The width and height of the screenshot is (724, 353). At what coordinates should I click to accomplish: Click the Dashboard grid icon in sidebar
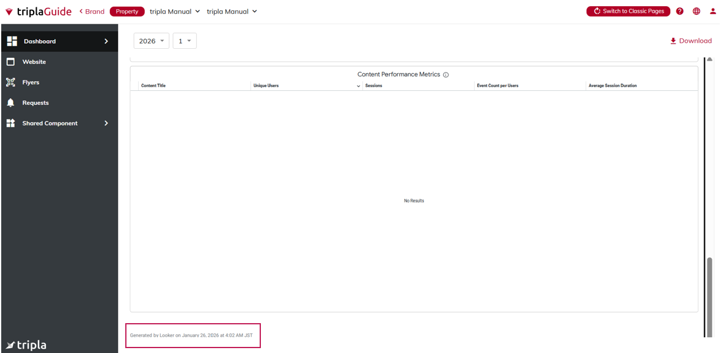pyautogui.click(x=12, y=41)
